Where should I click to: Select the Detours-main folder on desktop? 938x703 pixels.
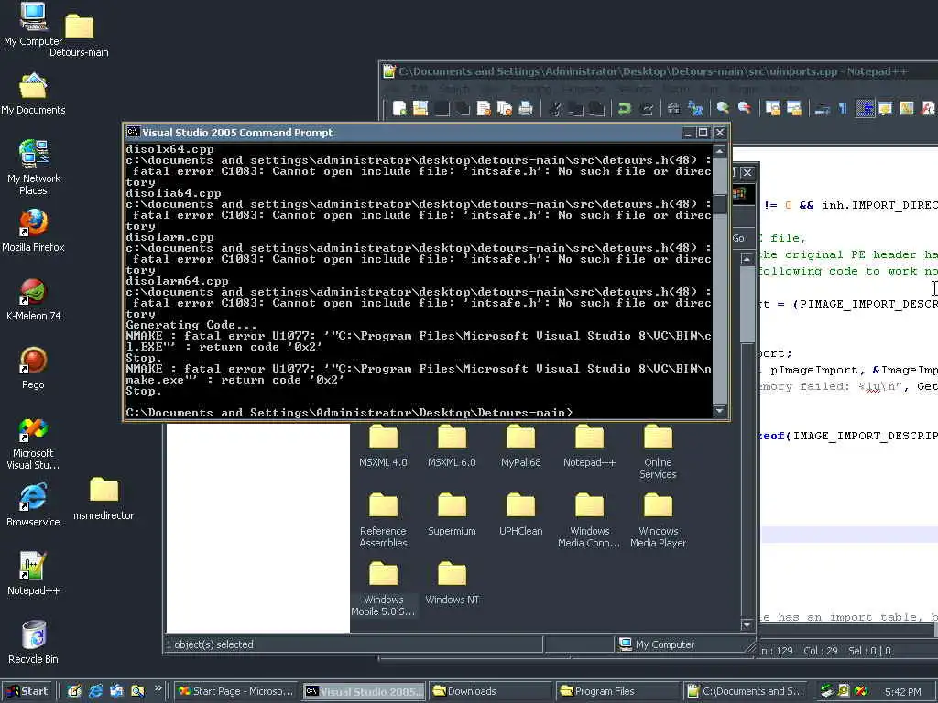[x=79, y=36]
